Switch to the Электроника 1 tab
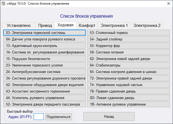This screenshot has width=173, height=124. click(114, 26)
